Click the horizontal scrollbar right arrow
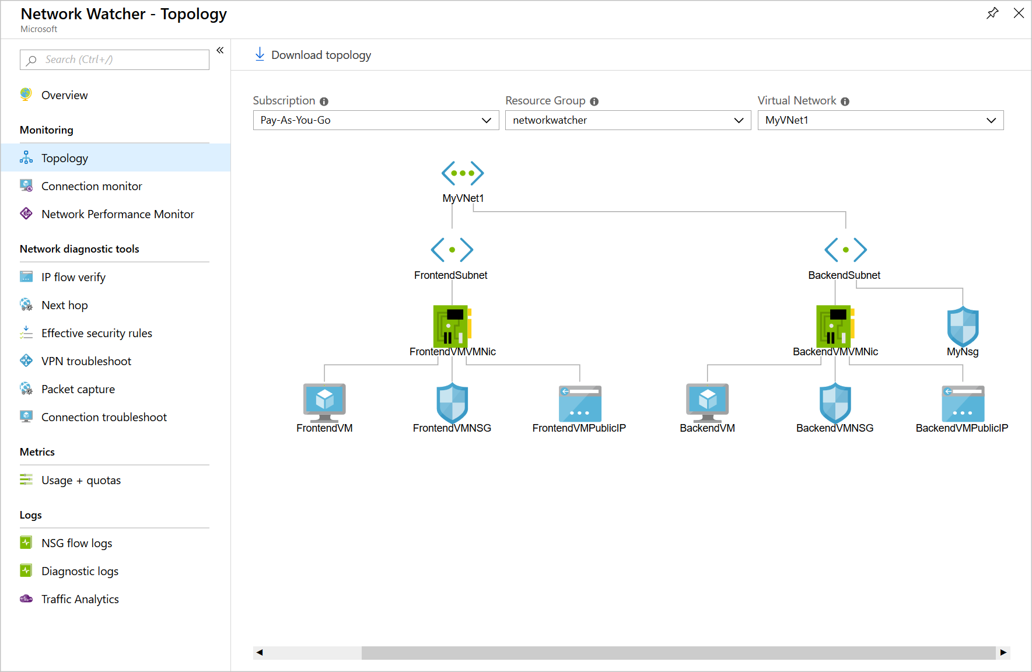1032x672 pixels. (x=1003, y=652)
